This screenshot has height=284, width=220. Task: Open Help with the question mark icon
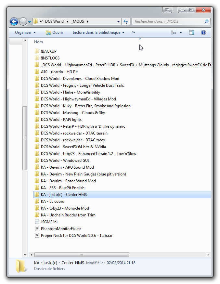pyautogui.click(x=203, y=32)
